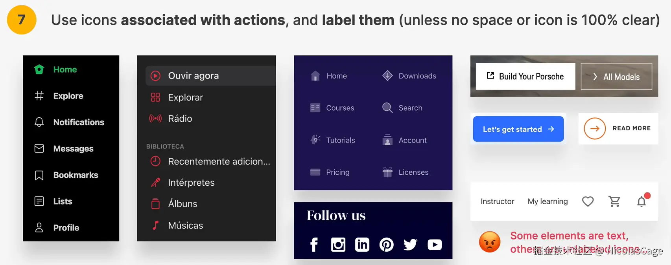671x265 pixels.
Task: Click the Twitter bird icon
Action: coord(410,245)
